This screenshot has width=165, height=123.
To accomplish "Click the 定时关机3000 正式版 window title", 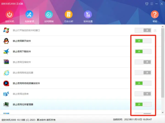I will (12, 4).
